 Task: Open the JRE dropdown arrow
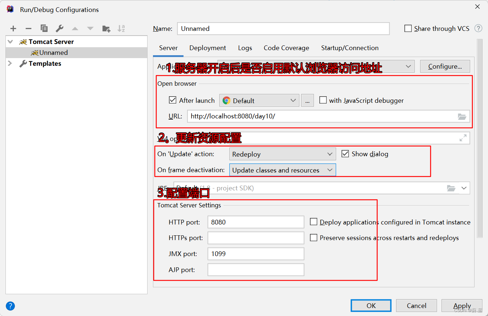(x=464, y=188)
